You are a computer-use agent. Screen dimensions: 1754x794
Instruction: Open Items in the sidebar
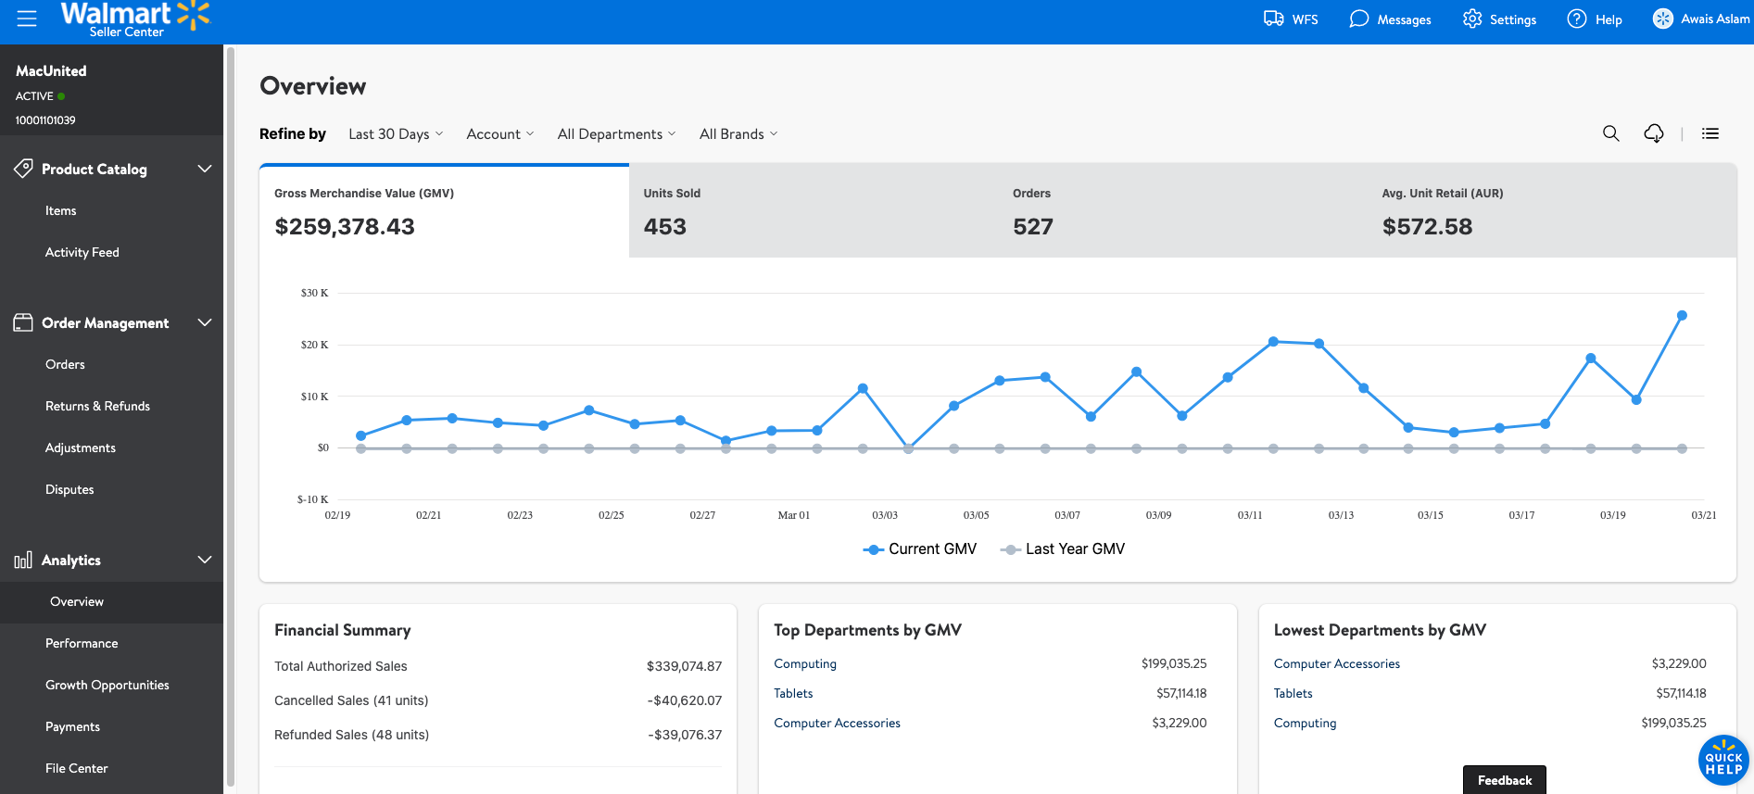(x=61, y=211)
